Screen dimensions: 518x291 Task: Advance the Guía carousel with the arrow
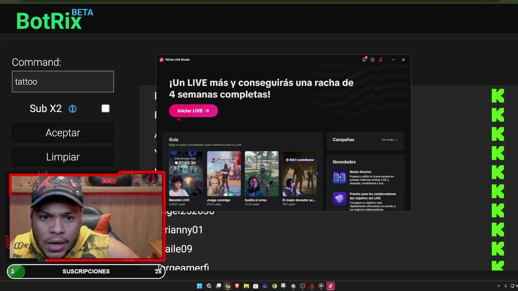point(316,174)
